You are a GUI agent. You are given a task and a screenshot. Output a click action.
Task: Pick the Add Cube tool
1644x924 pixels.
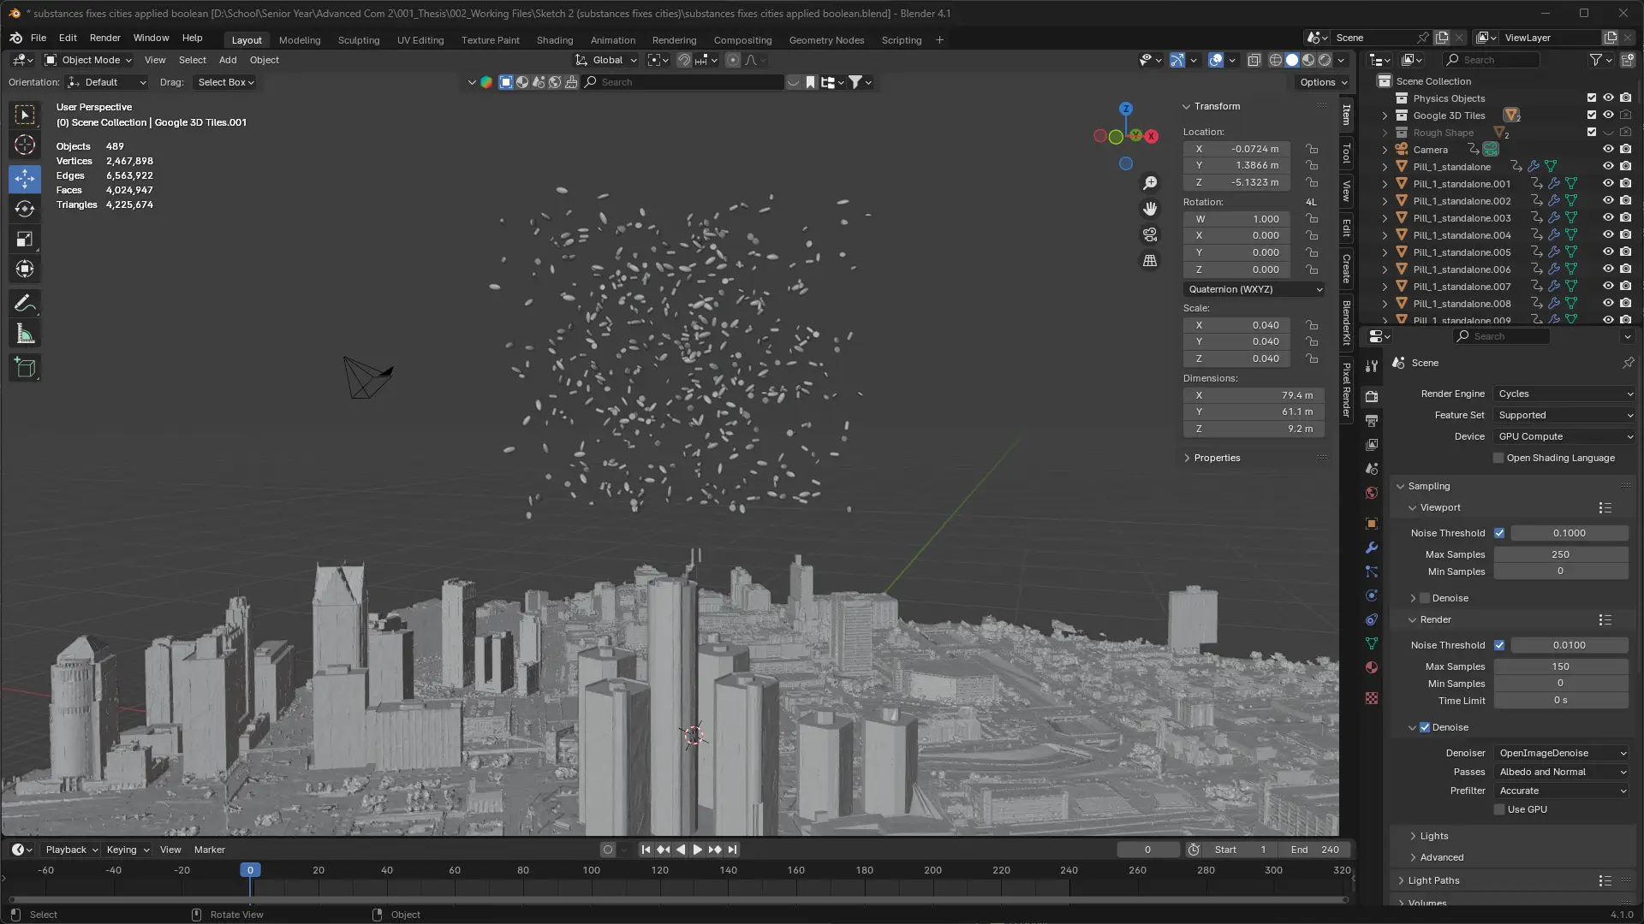(x=25, y=369)
